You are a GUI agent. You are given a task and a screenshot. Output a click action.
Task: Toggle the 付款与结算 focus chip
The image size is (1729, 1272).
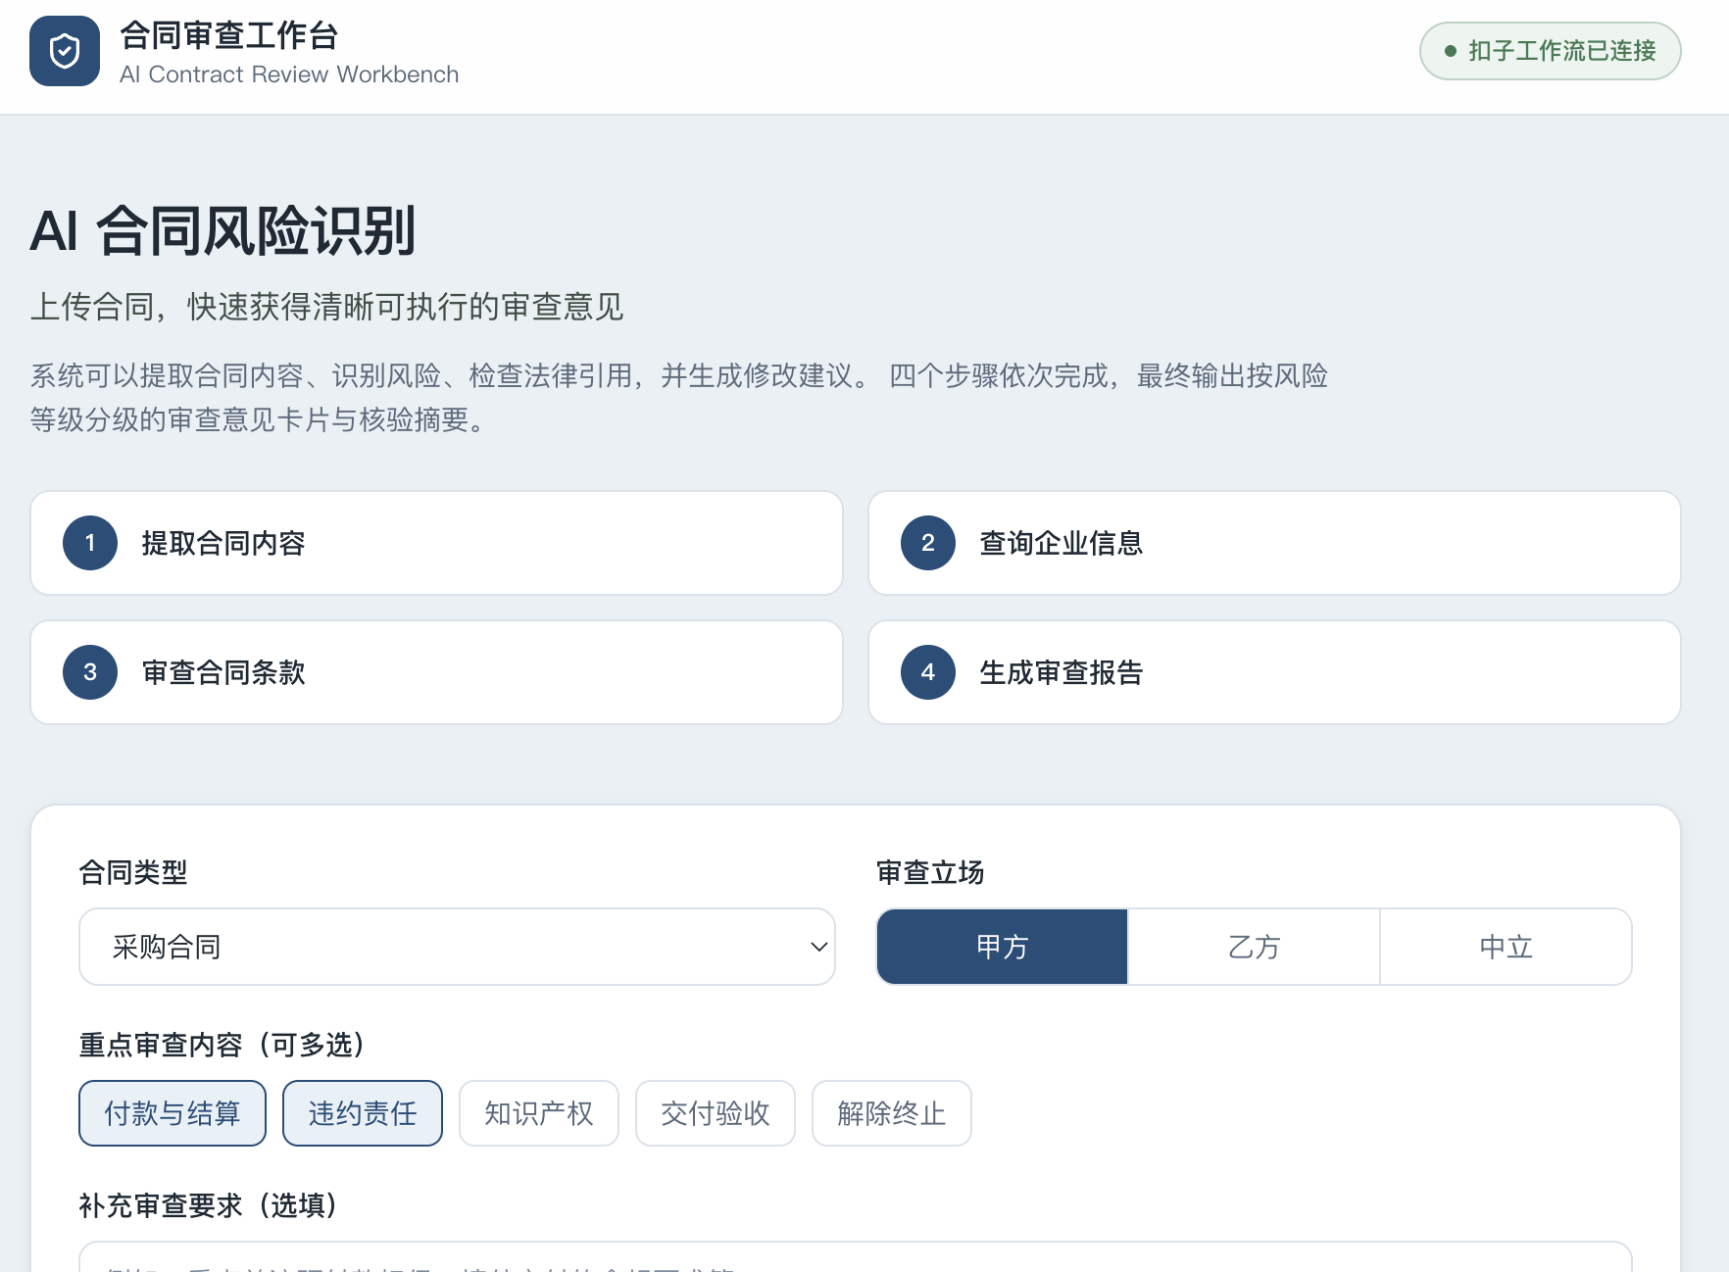(173, 1113)
